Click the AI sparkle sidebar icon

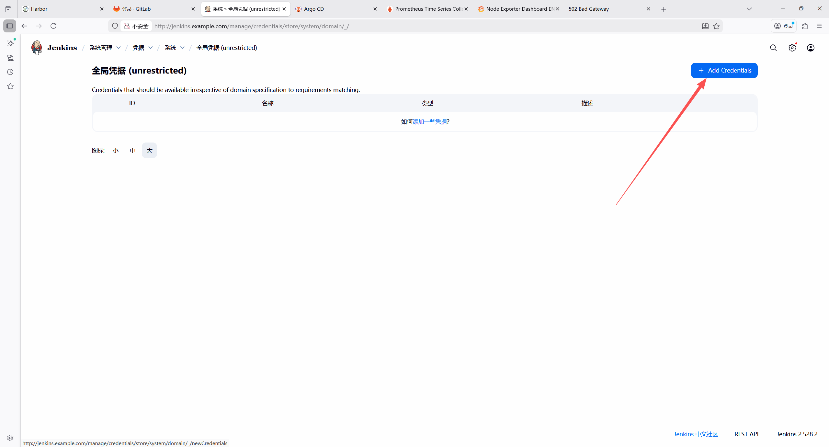coord(10,43)
